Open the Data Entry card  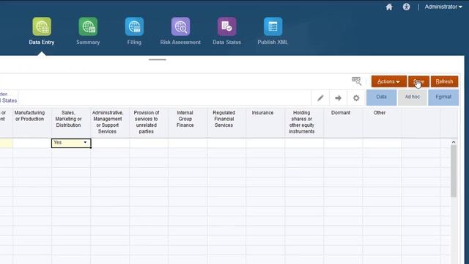(x=42, y=31)
